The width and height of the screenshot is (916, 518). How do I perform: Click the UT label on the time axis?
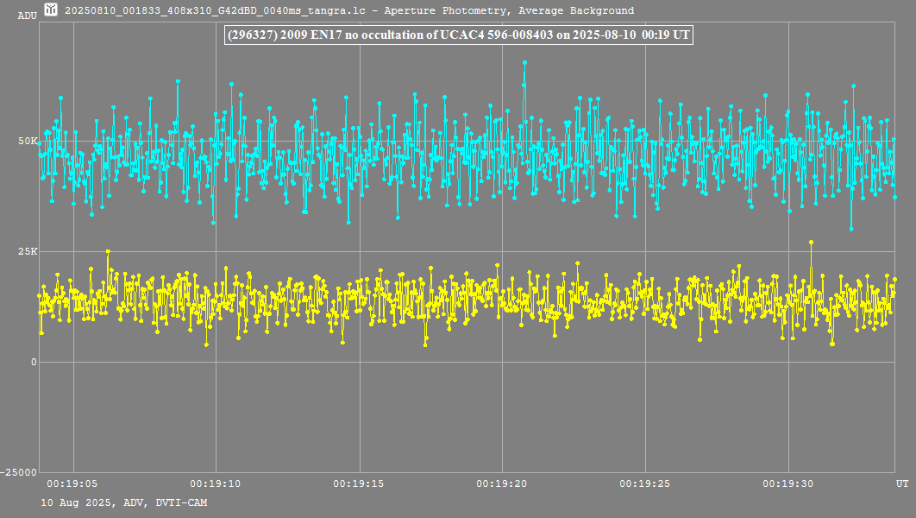(x=901, y=483)
